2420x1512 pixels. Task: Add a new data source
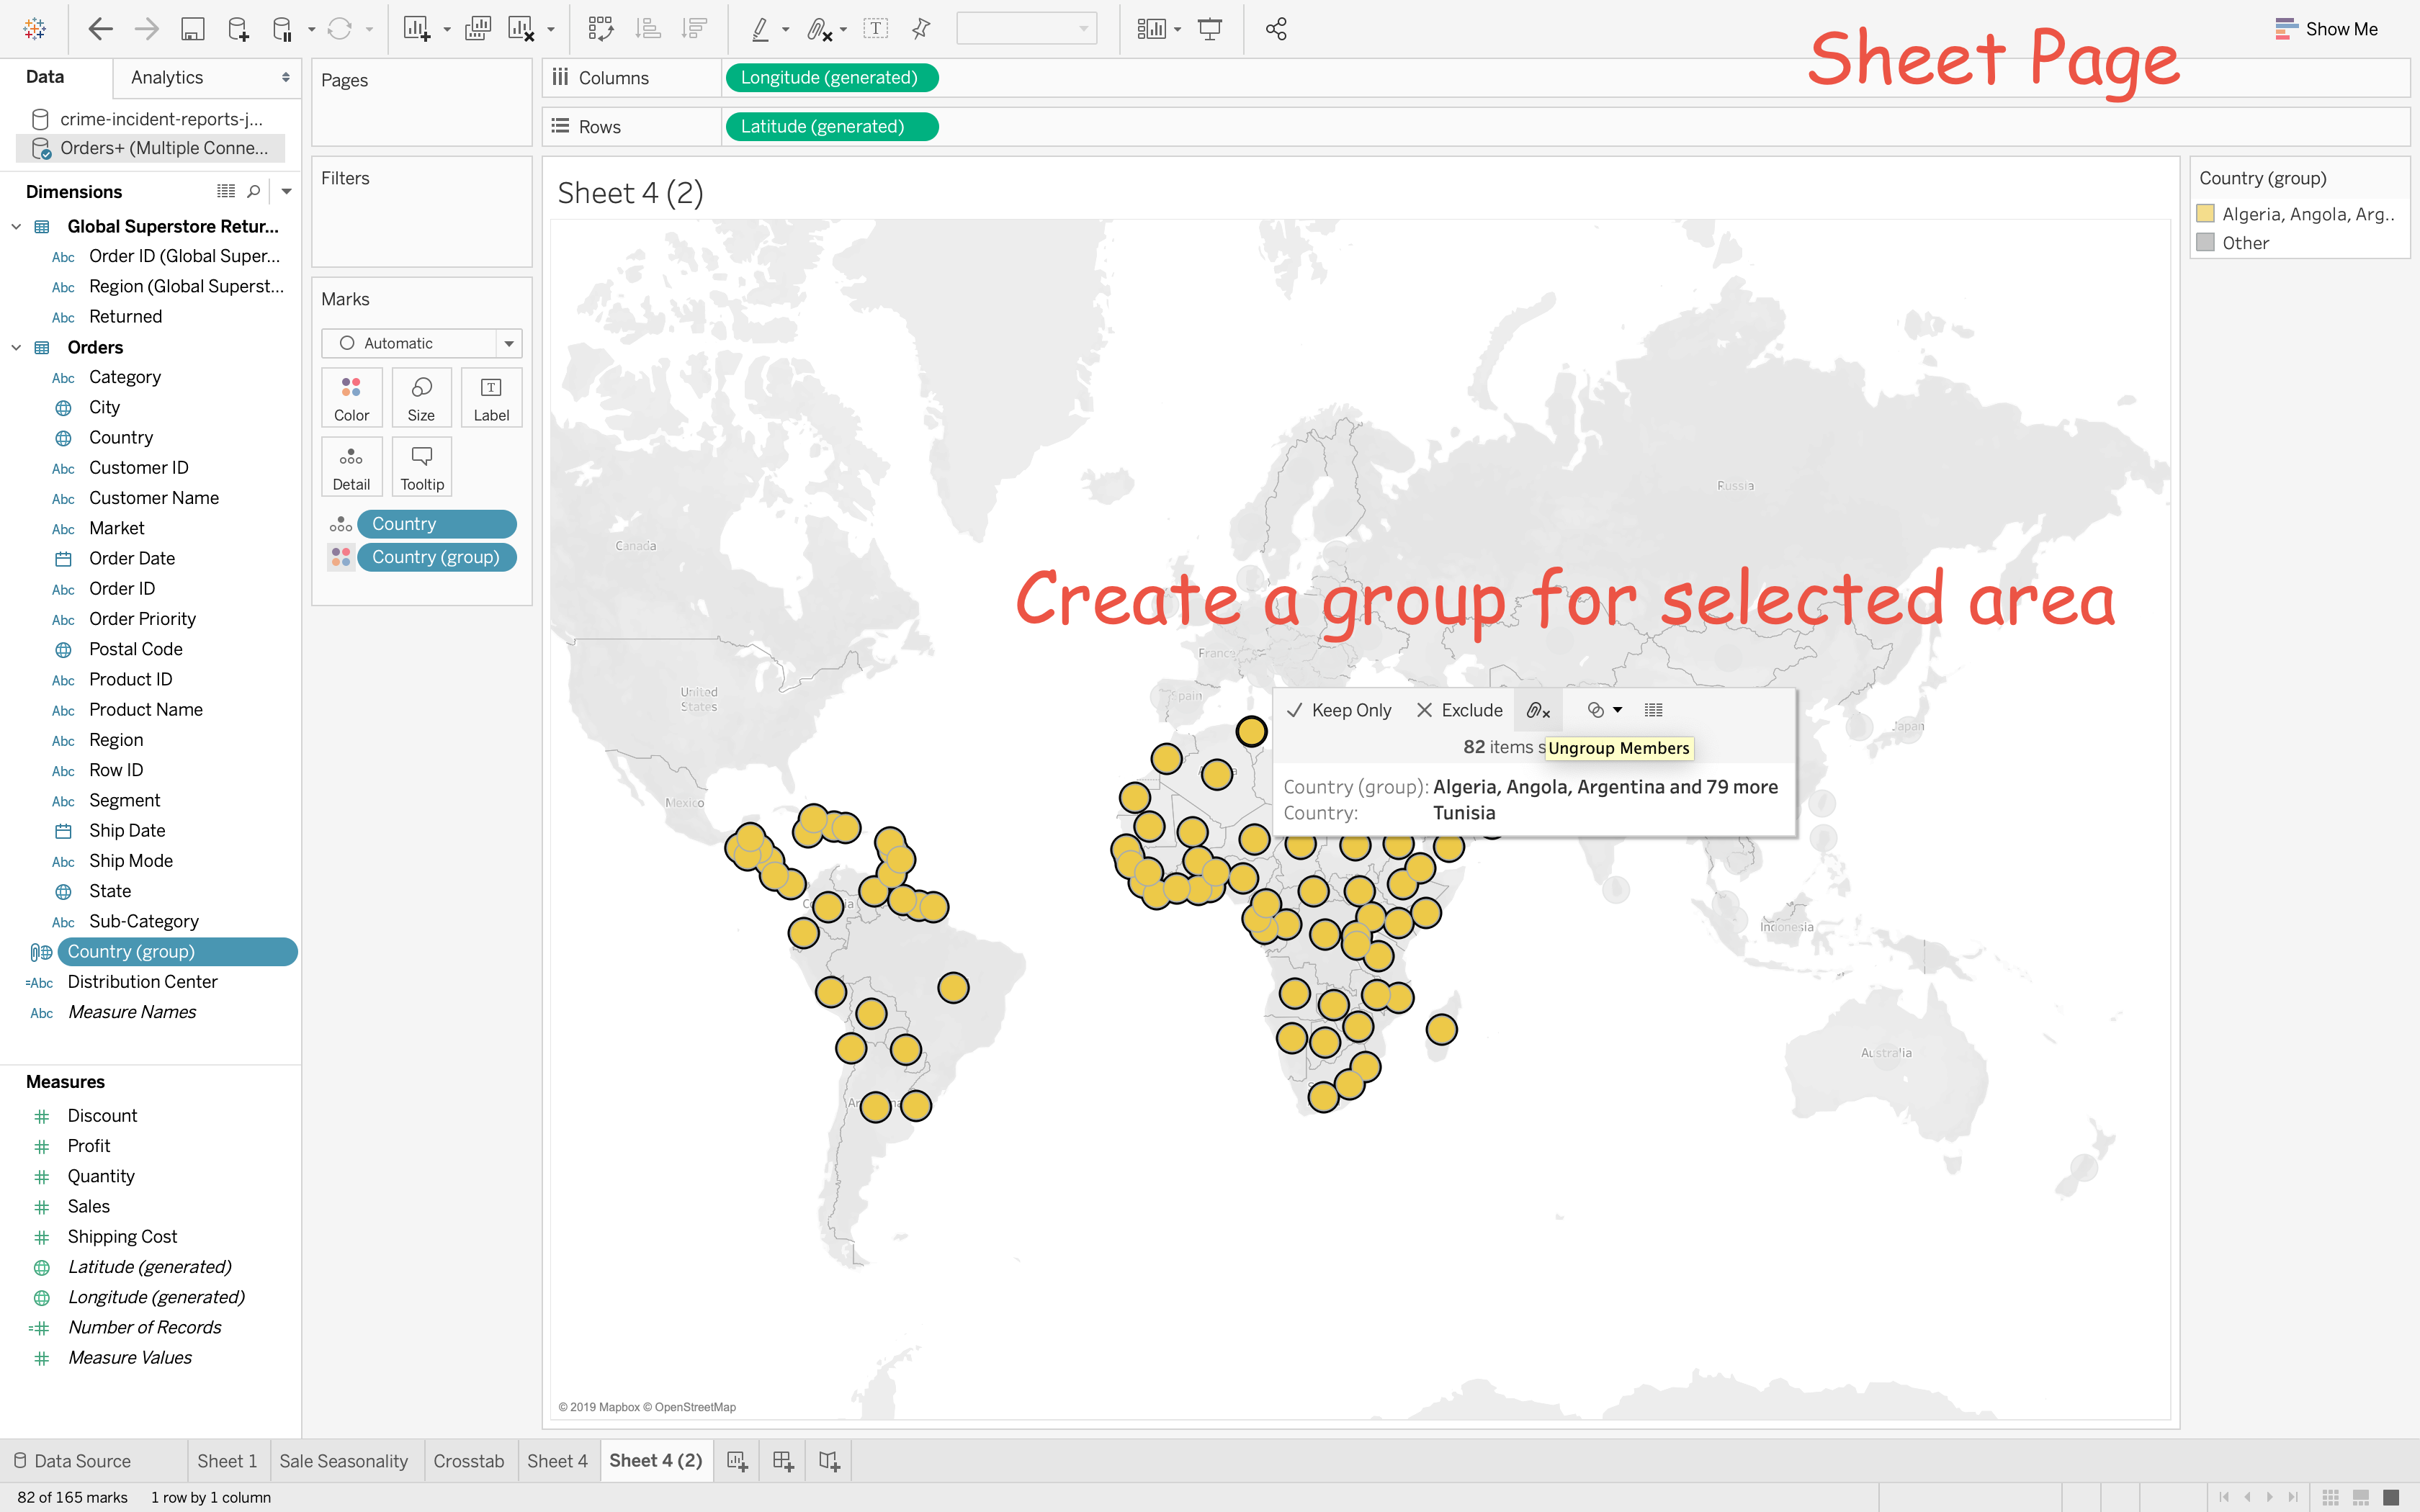pos(238,29)
